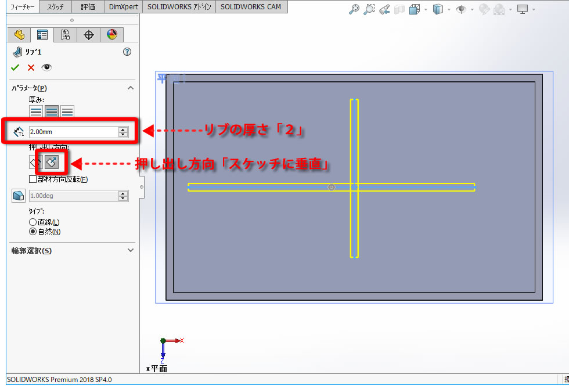Click the Edit Appearance icon

coord(484,9)
